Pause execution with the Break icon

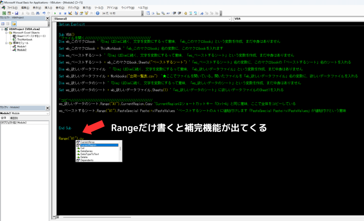pos(60,13)
